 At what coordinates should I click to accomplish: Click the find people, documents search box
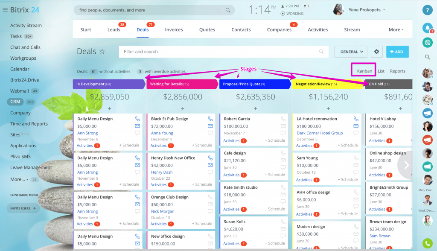tap(154, 10)
